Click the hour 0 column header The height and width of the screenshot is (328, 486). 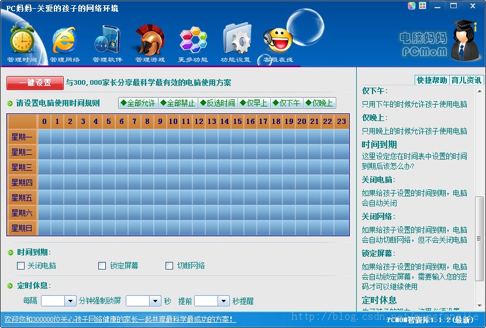[44, 121]
